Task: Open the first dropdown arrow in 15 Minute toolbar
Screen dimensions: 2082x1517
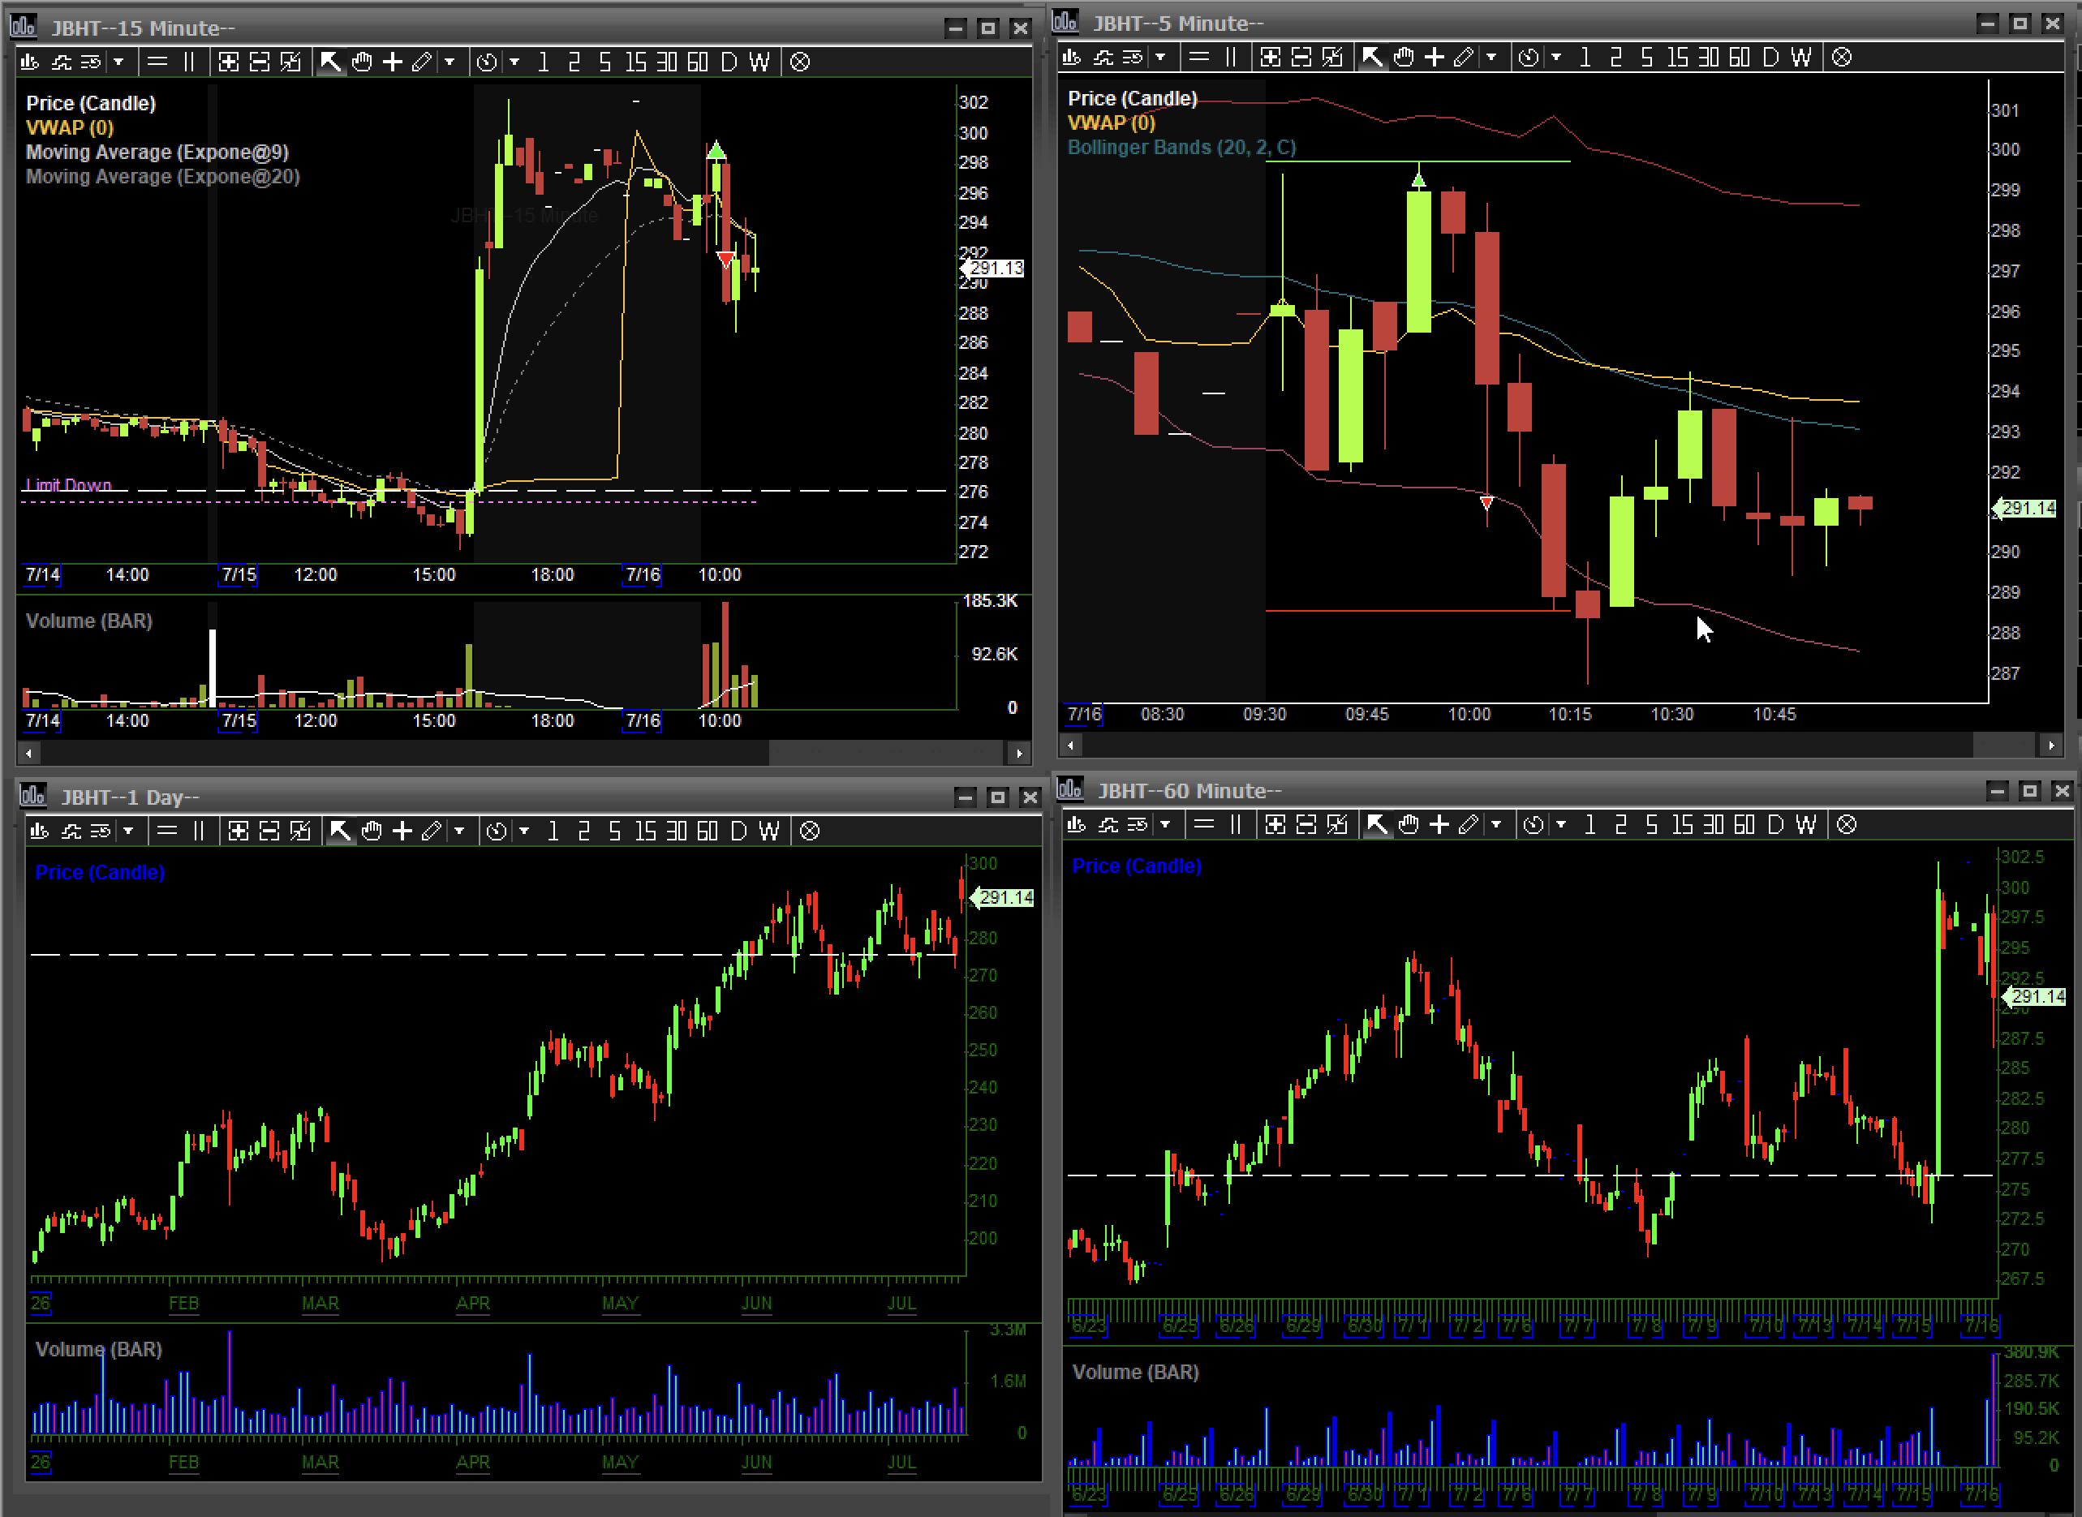Action: pos(118,62)
